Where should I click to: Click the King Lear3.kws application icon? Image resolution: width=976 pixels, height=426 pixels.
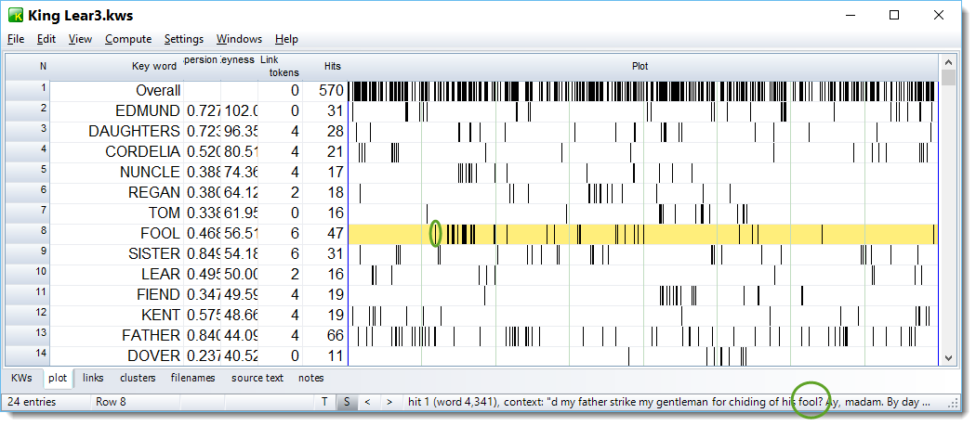click(x=16, y=16)
